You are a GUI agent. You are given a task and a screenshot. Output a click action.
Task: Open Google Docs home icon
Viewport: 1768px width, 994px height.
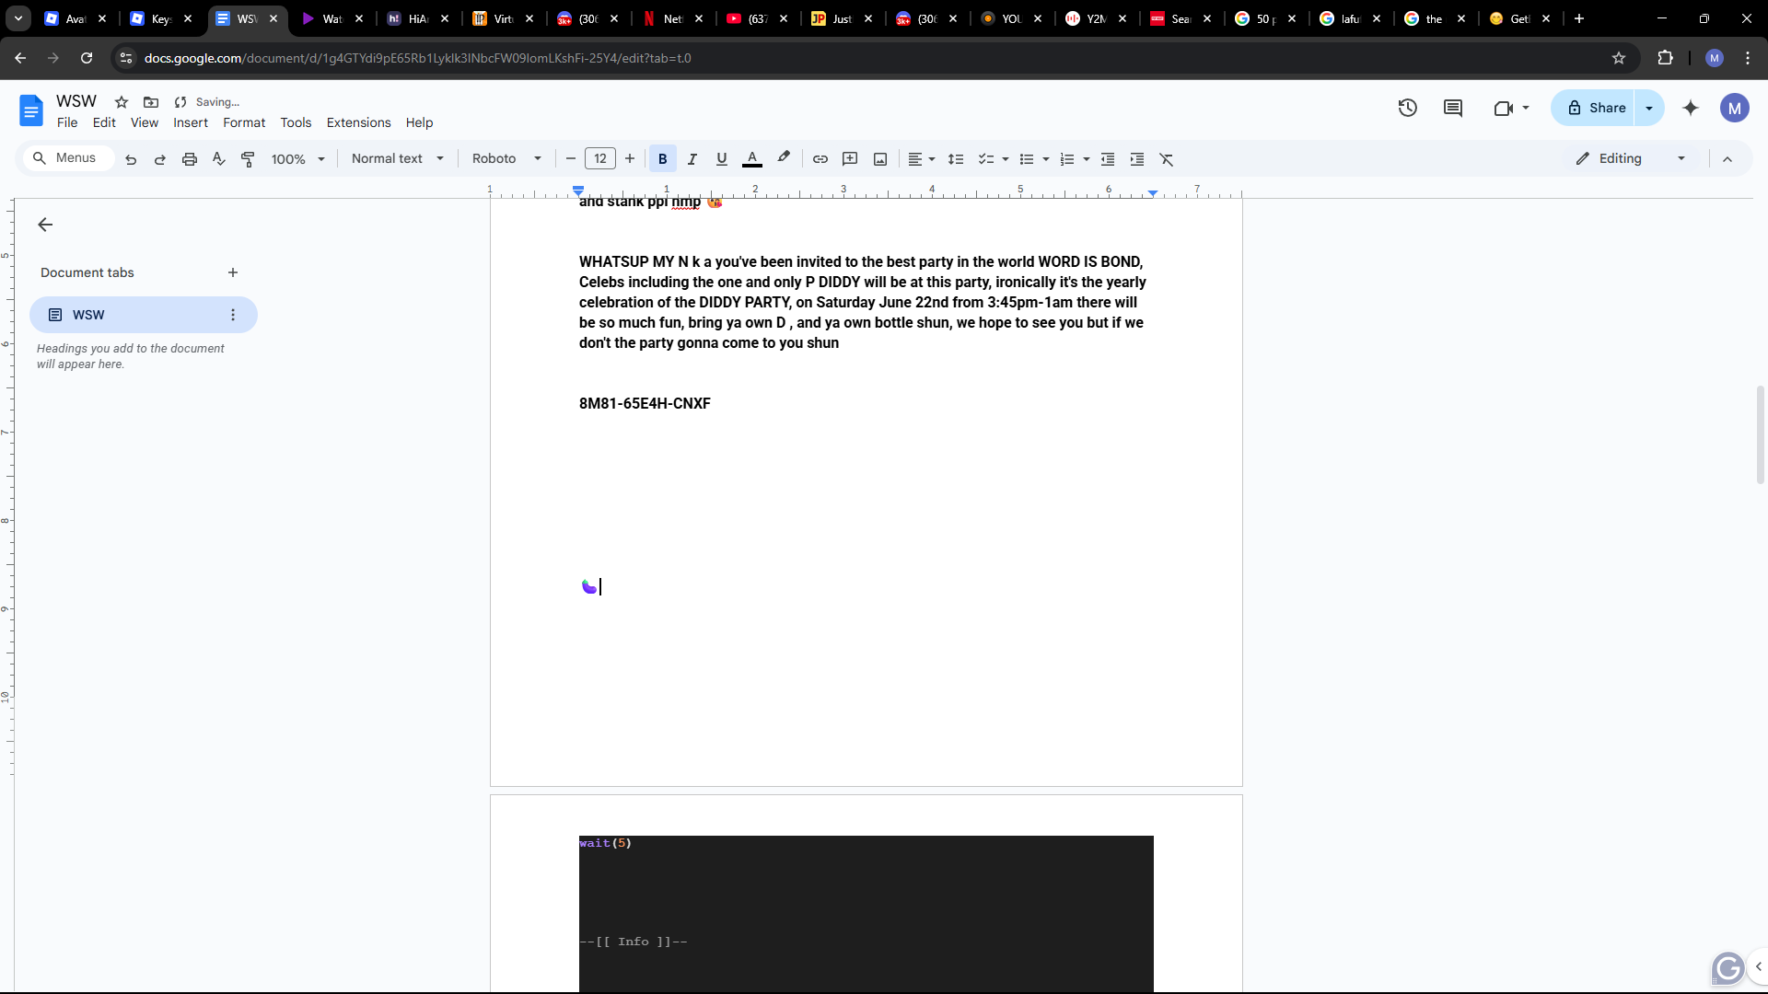(30, 111)
